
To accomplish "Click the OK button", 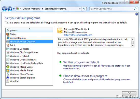I will (129, 93).
